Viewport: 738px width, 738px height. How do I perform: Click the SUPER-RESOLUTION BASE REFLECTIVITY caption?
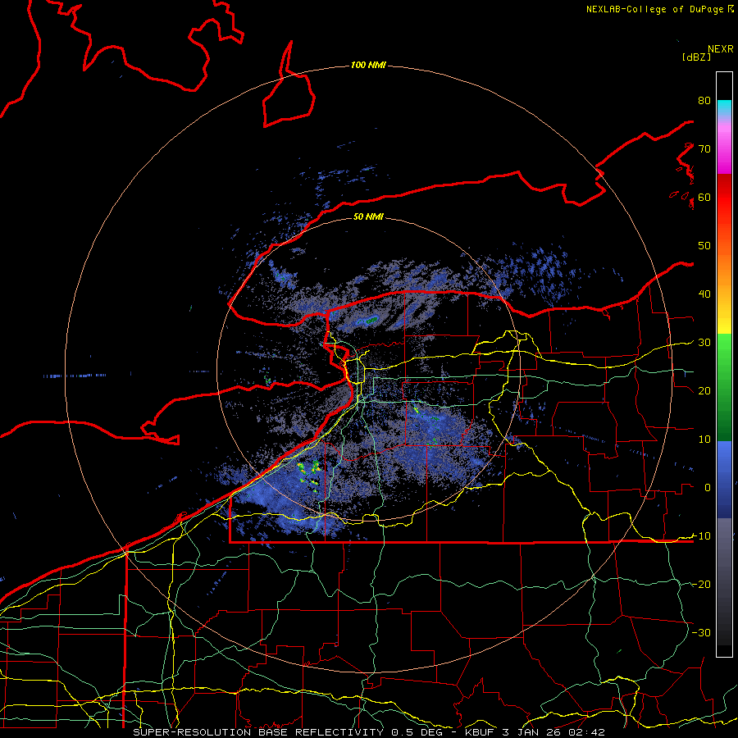tap(258, 732)
